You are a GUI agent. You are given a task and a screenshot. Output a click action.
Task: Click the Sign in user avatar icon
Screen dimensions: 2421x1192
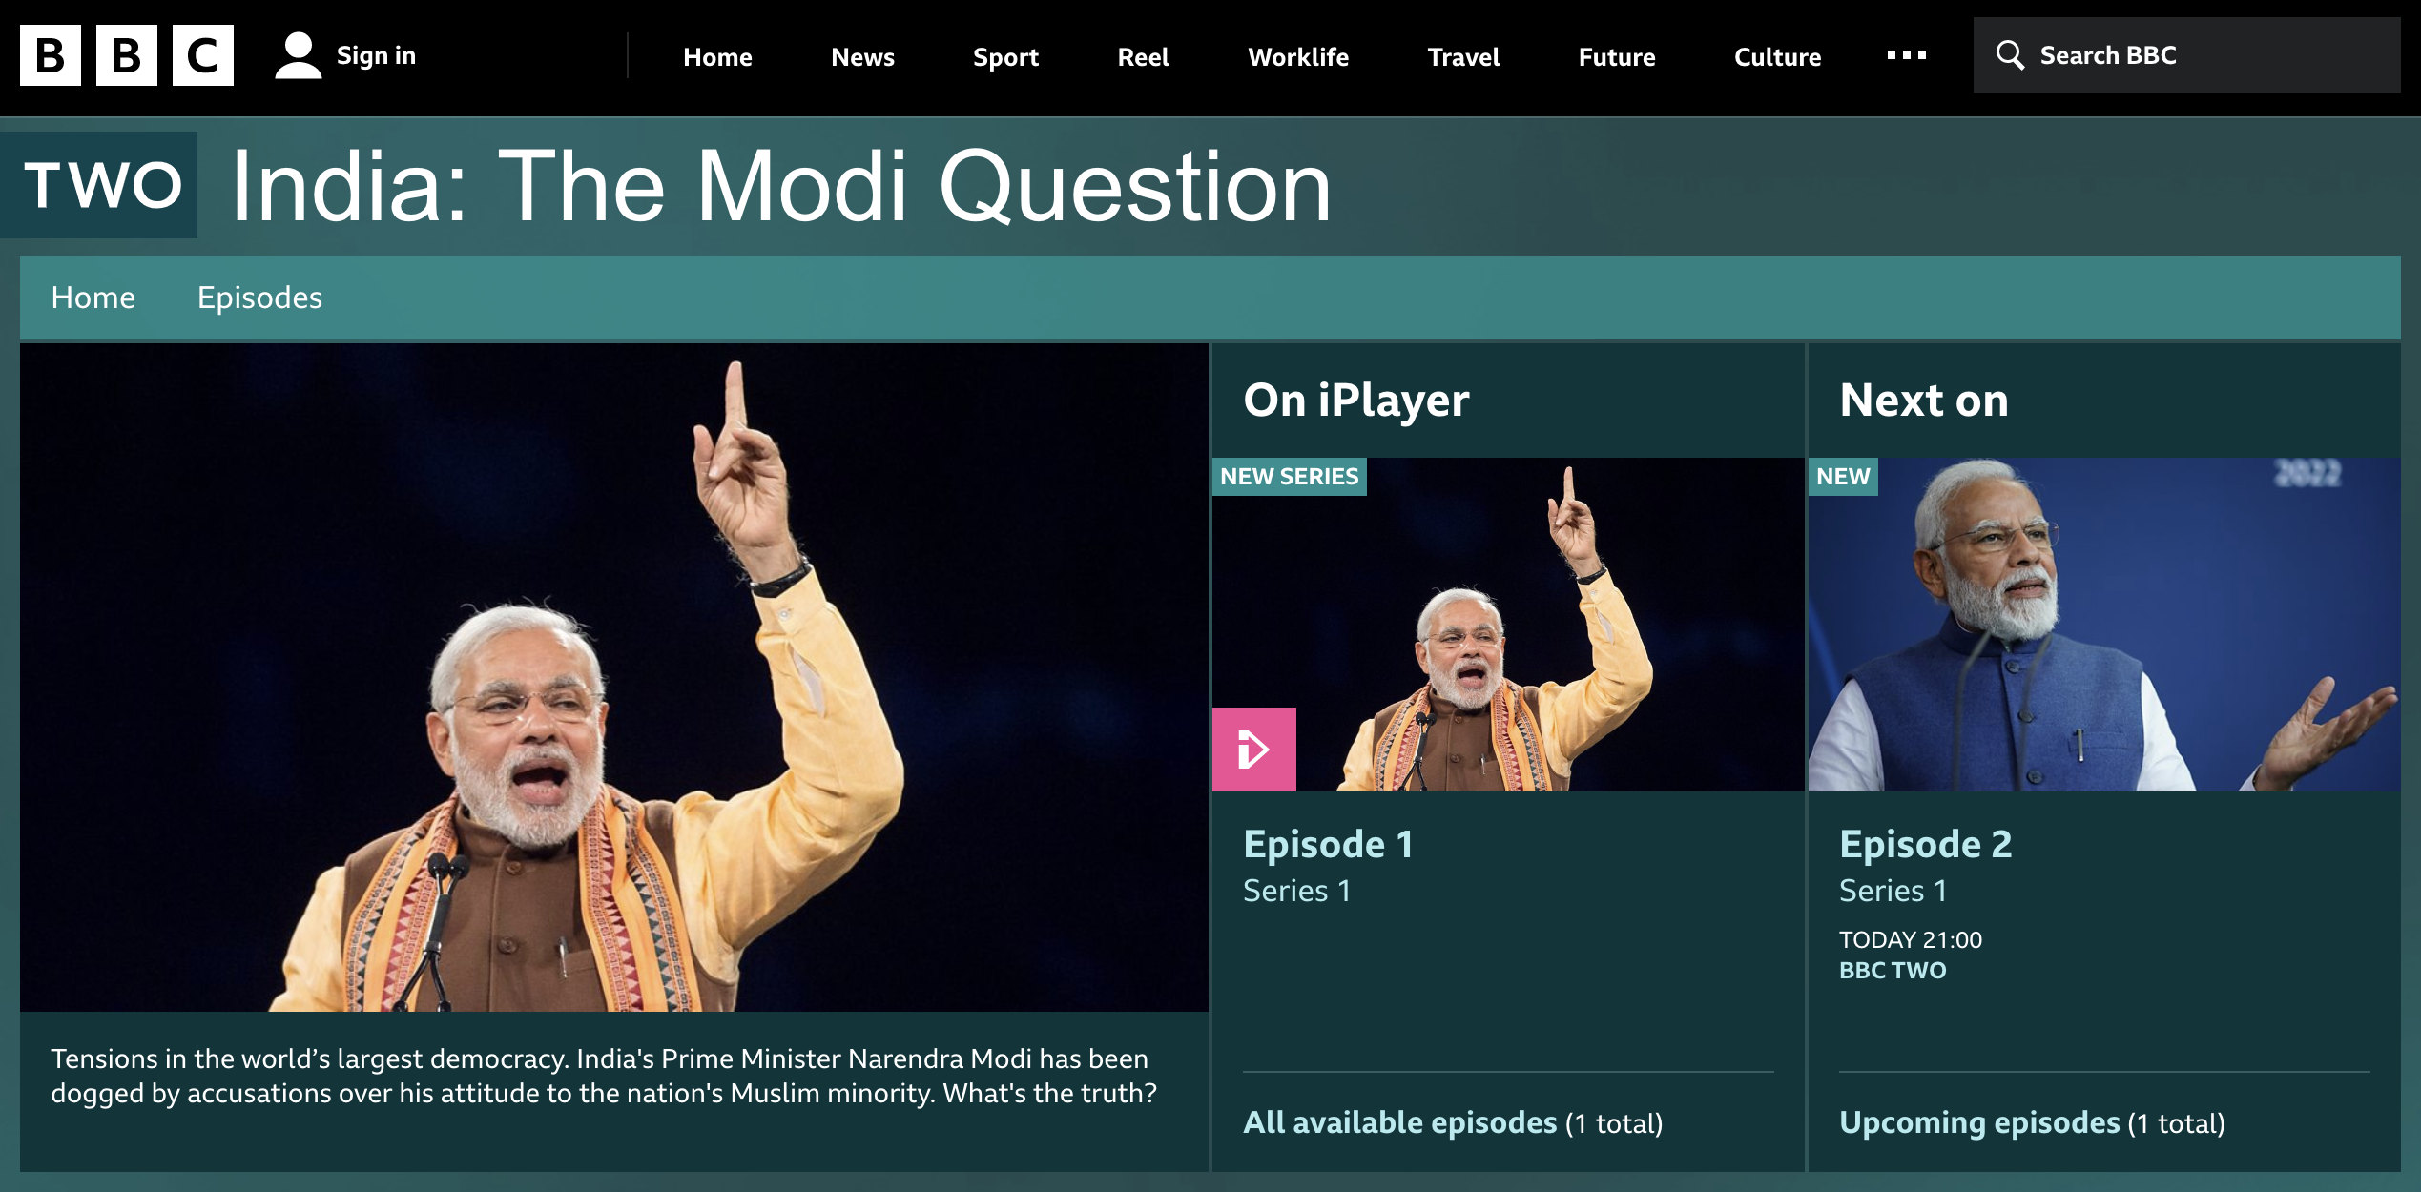coord(298,55)
